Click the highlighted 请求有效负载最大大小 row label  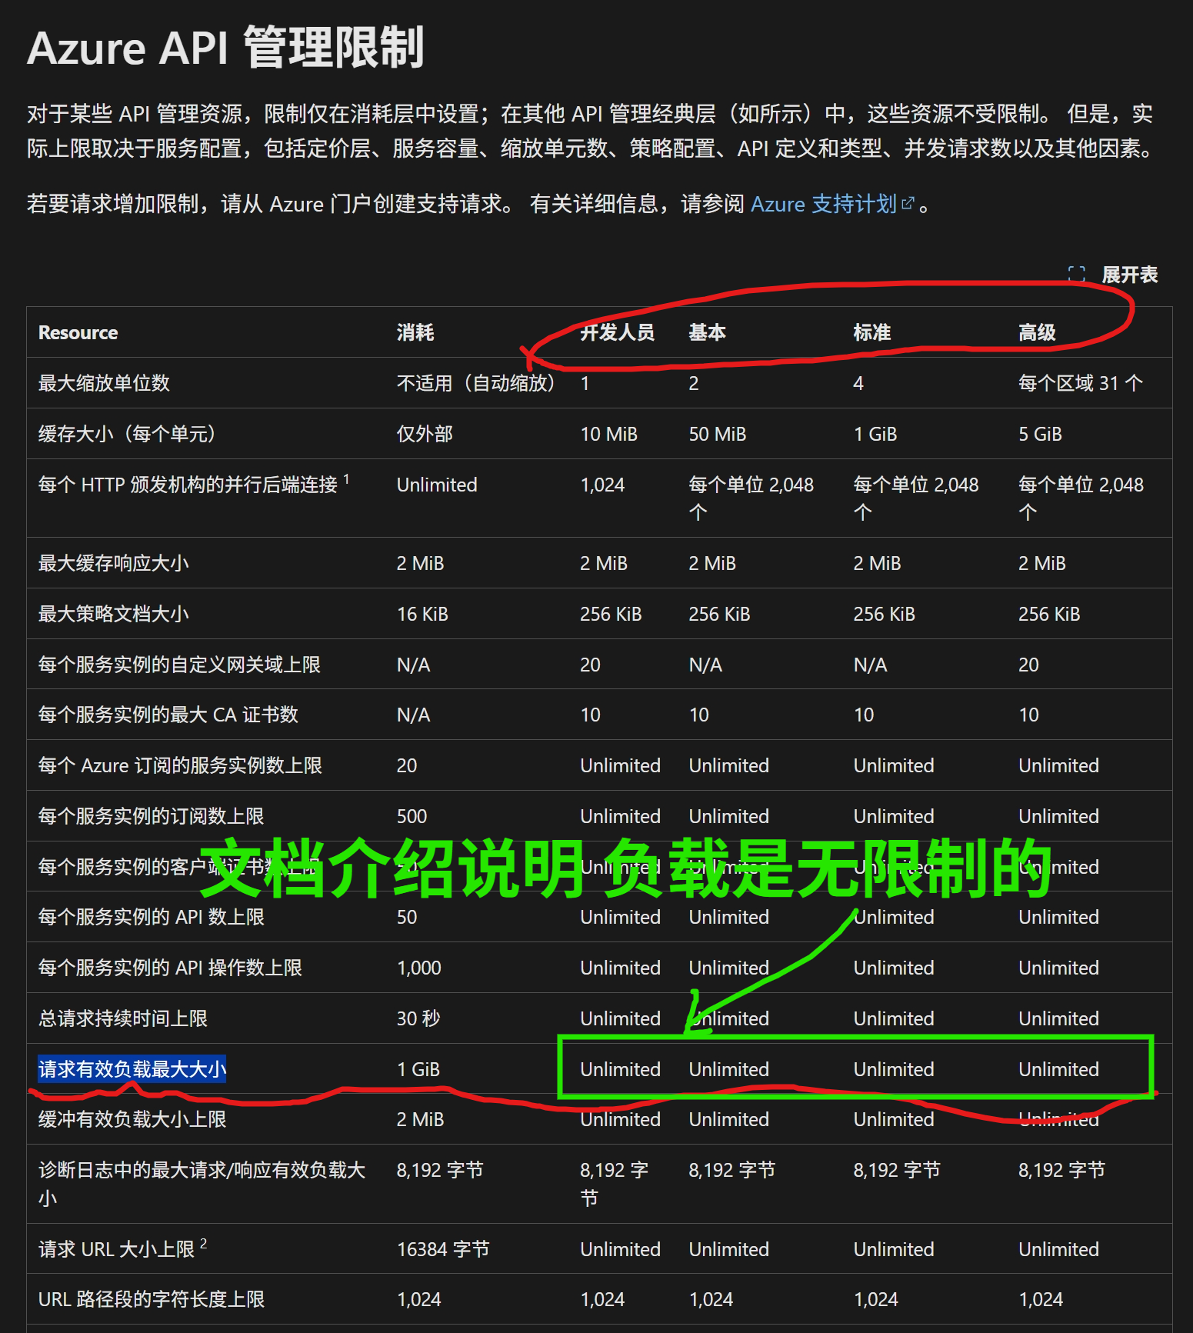[x=132, y=1069]
